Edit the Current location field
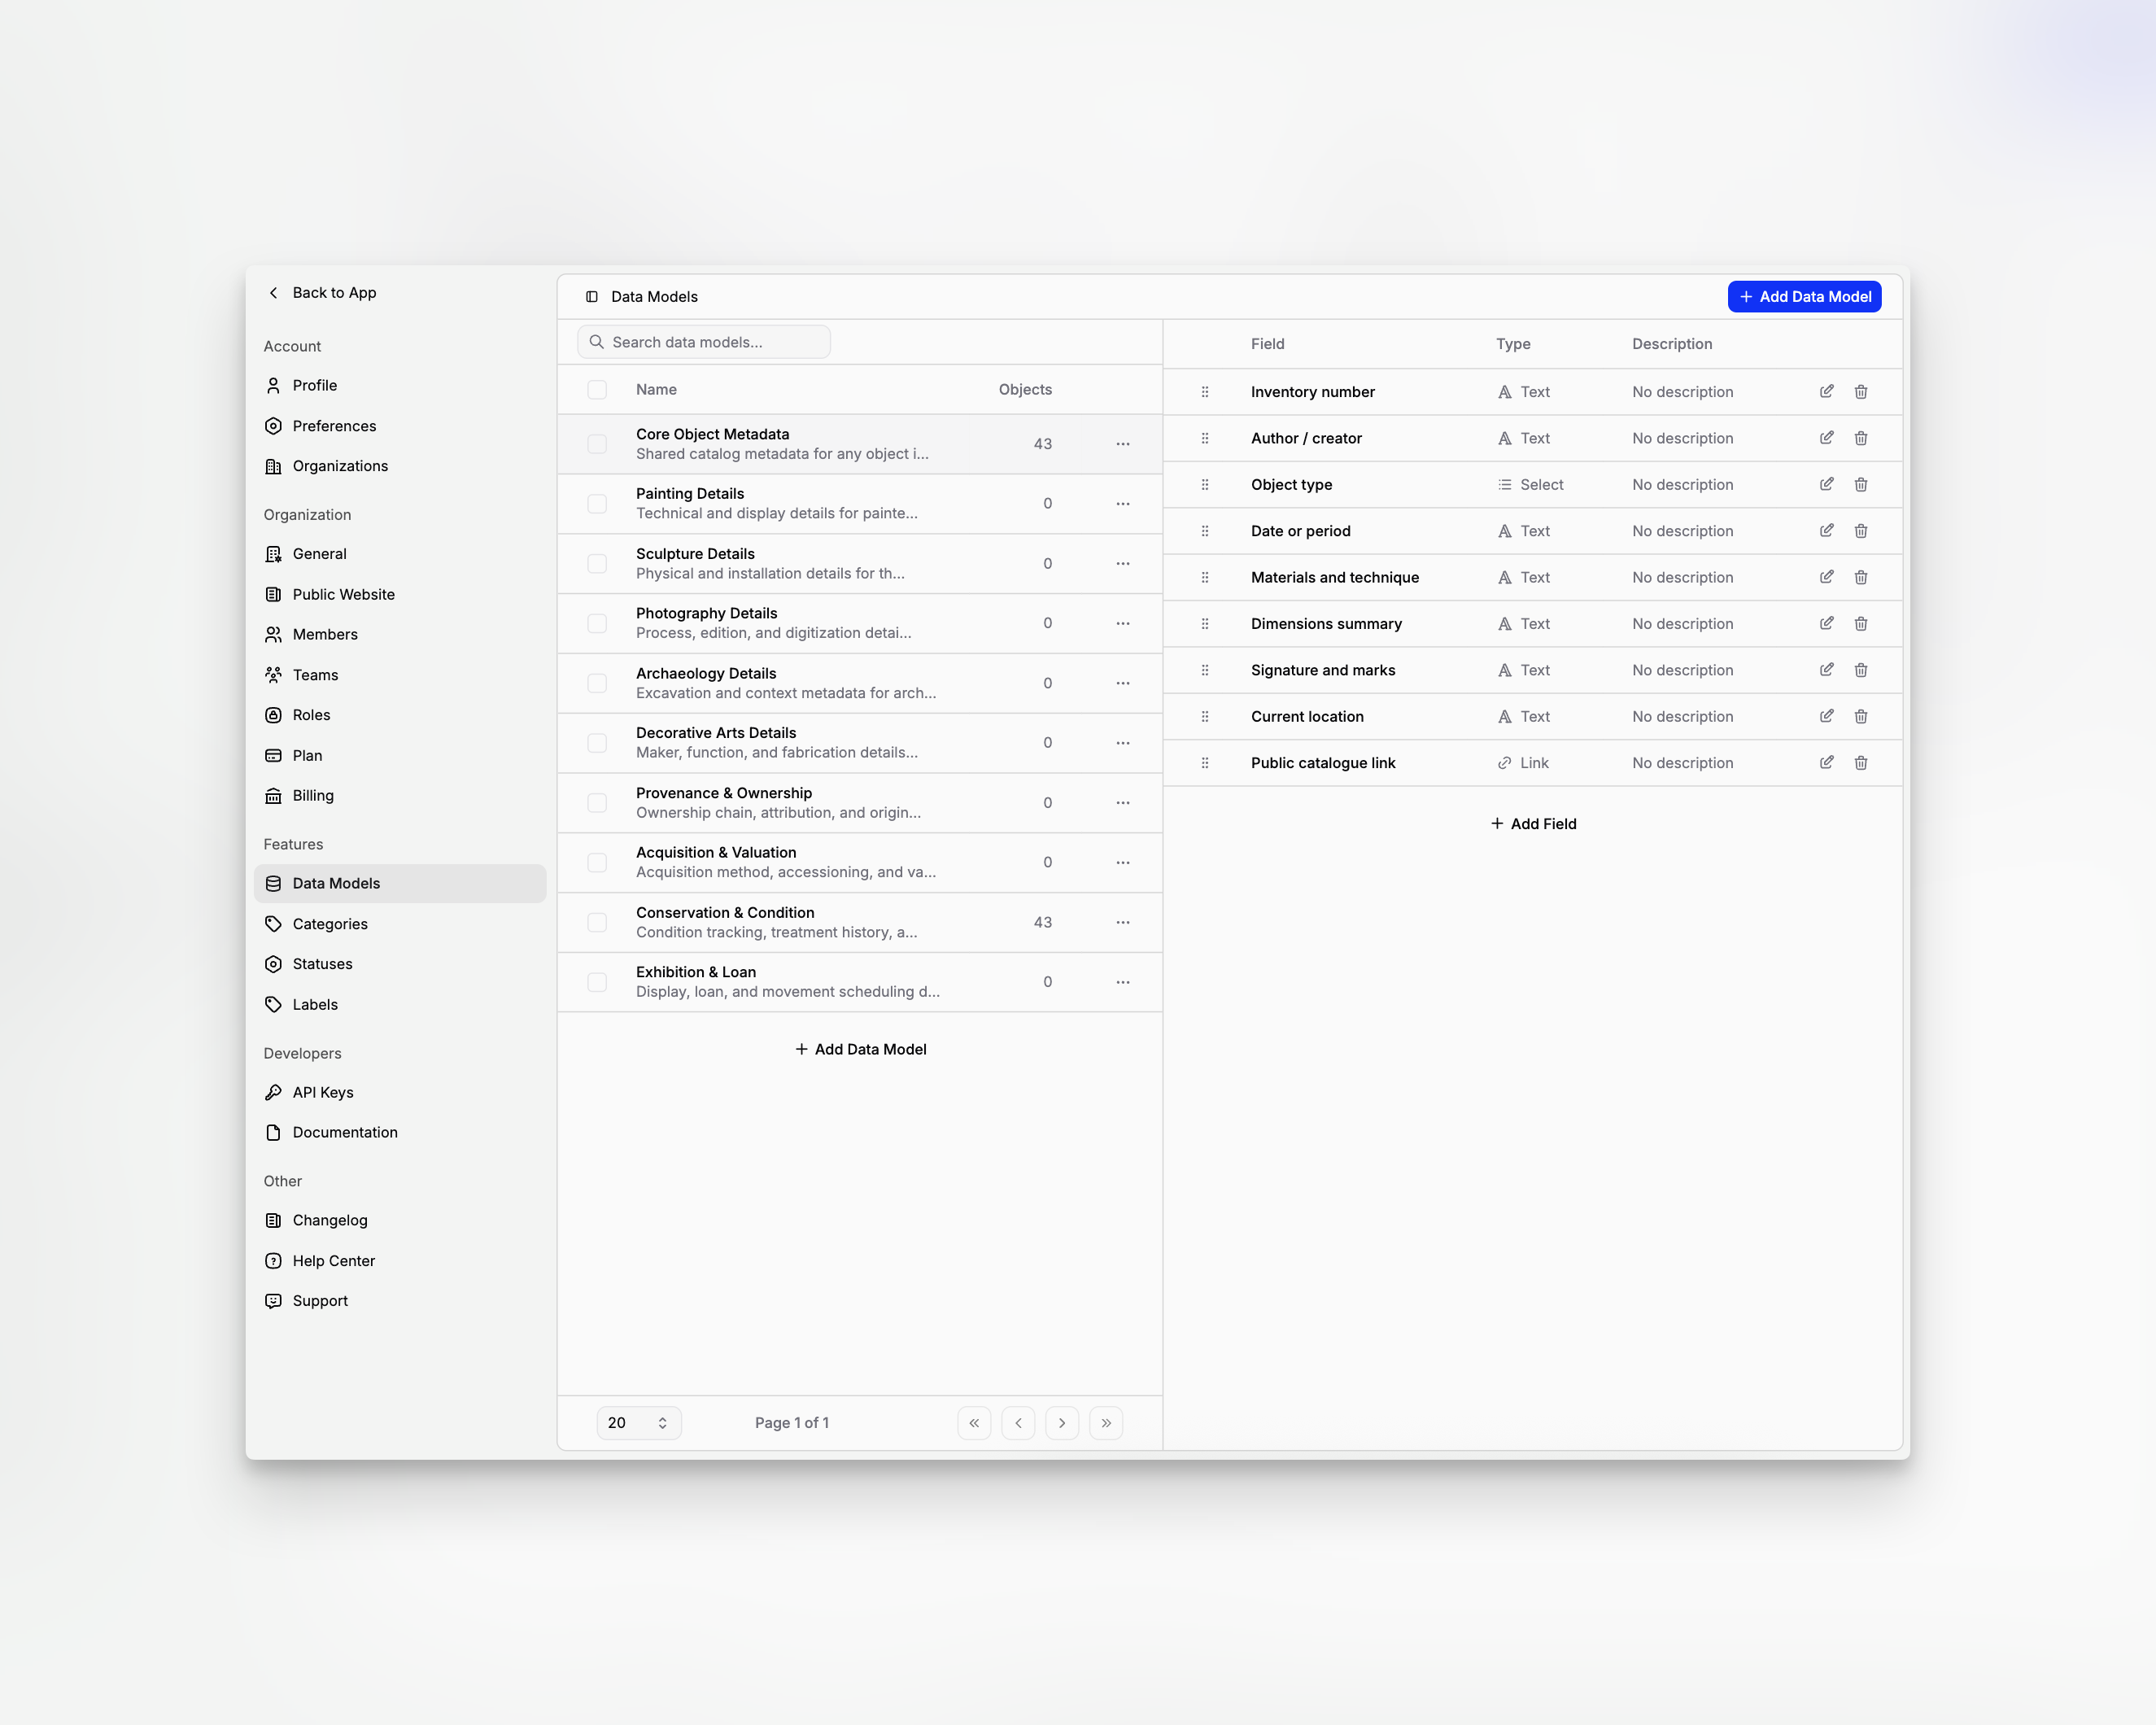Viewport: 2156px width, 1725px height. (x=1826, y=716)
